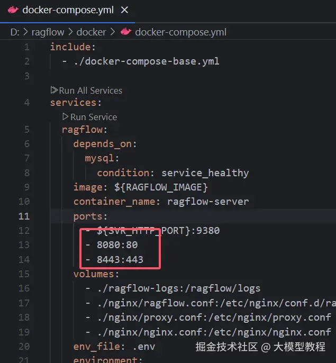Viewport: 336px width, 363px height.
Task: Click the ./nginx/proxy.conf volume entry
Action: 214,317
